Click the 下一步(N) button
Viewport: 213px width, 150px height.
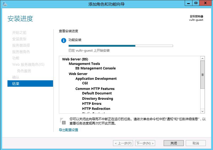tap(145, 143)
